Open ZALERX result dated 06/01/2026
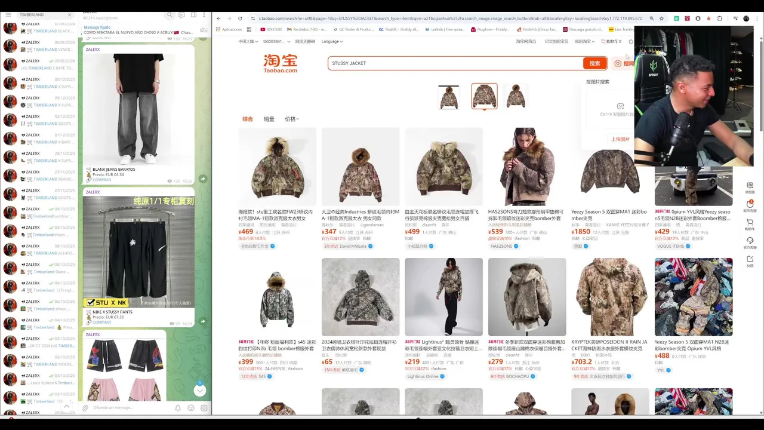Viewport: 764px width, 430px height. (x=39, y=45)
